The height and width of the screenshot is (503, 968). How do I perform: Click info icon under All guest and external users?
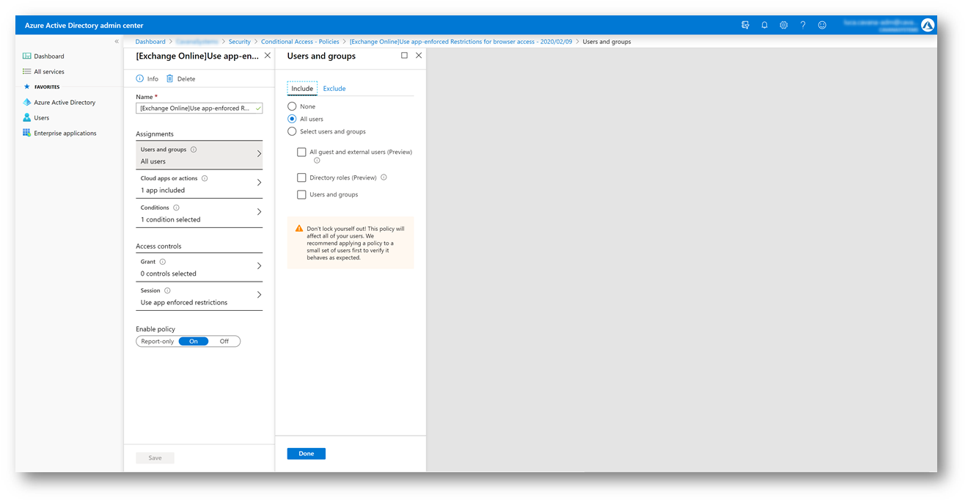[317, 161]
